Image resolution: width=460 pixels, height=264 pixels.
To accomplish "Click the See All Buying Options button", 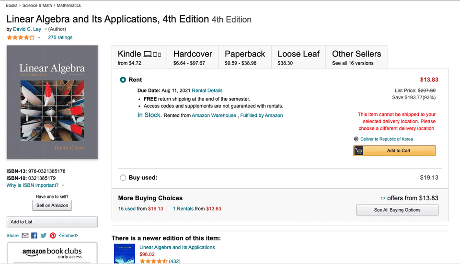I will click(397, 210).
